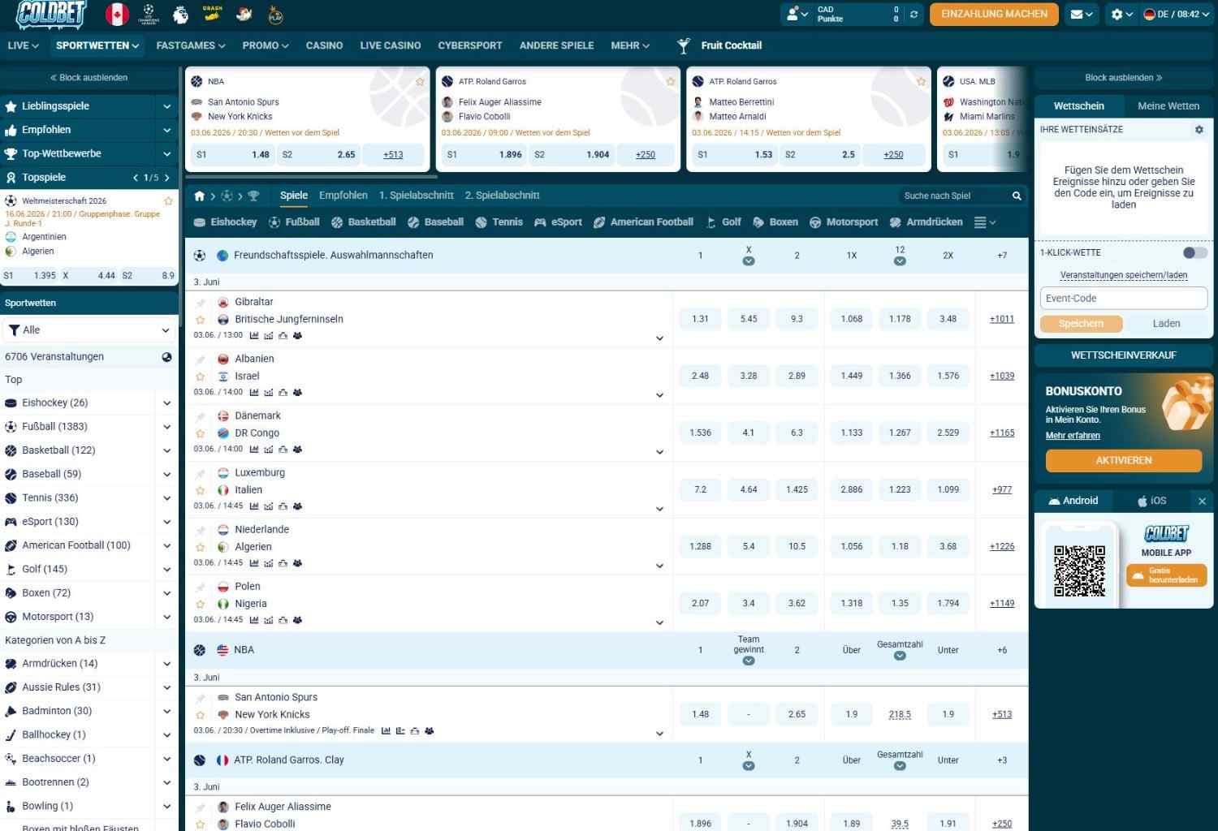The image size is (1218, 831).
Task: Open the Crash game icon
Action: [213, 14]
